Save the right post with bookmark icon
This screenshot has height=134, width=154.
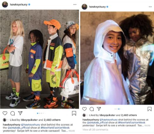point(150,109)
